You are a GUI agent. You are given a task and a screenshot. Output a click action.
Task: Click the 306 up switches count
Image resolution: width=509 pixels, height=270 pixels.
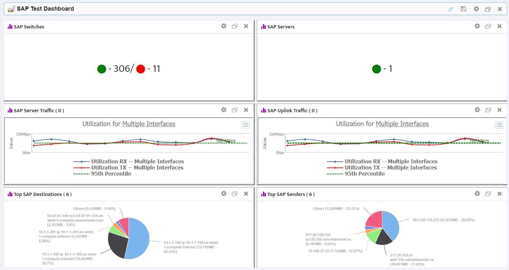122,69
